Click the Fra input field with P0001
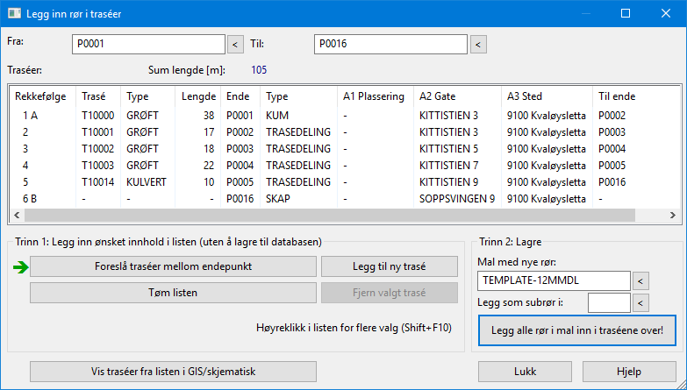This screenshot has width=687, height=390. click(148, 44)
